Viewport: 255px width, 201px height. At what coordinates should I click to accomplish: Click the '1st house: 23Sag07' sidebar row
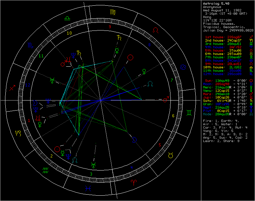tap(228, 37)
